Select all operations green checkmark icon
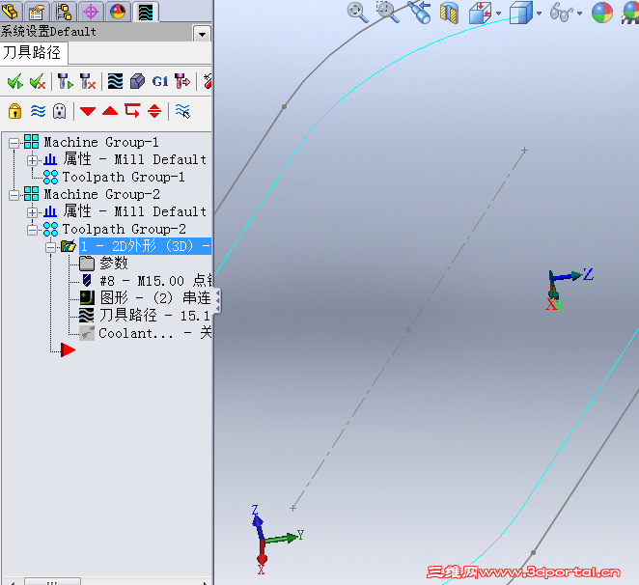This screenshot has height=585, width=639. coord(15,81)
